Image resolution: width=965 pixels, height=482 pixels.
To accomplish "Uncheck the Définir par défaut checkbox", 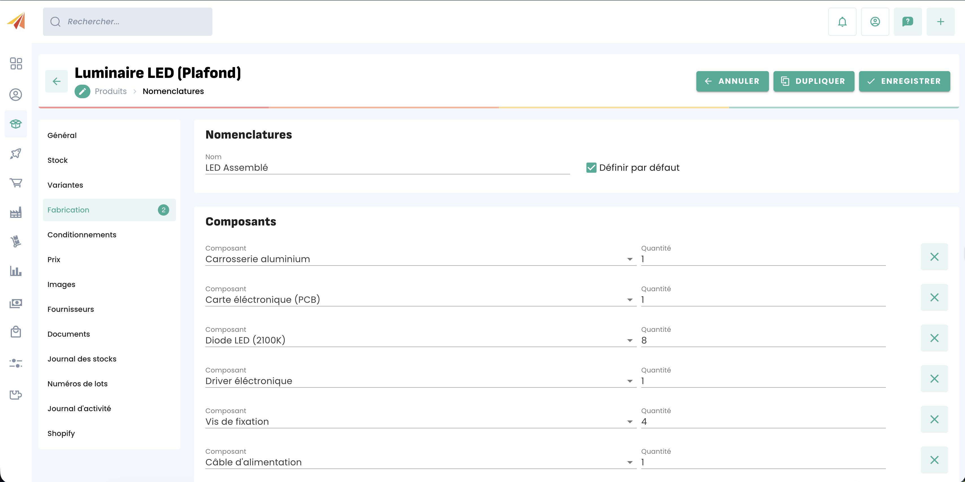I will [591, 168].
